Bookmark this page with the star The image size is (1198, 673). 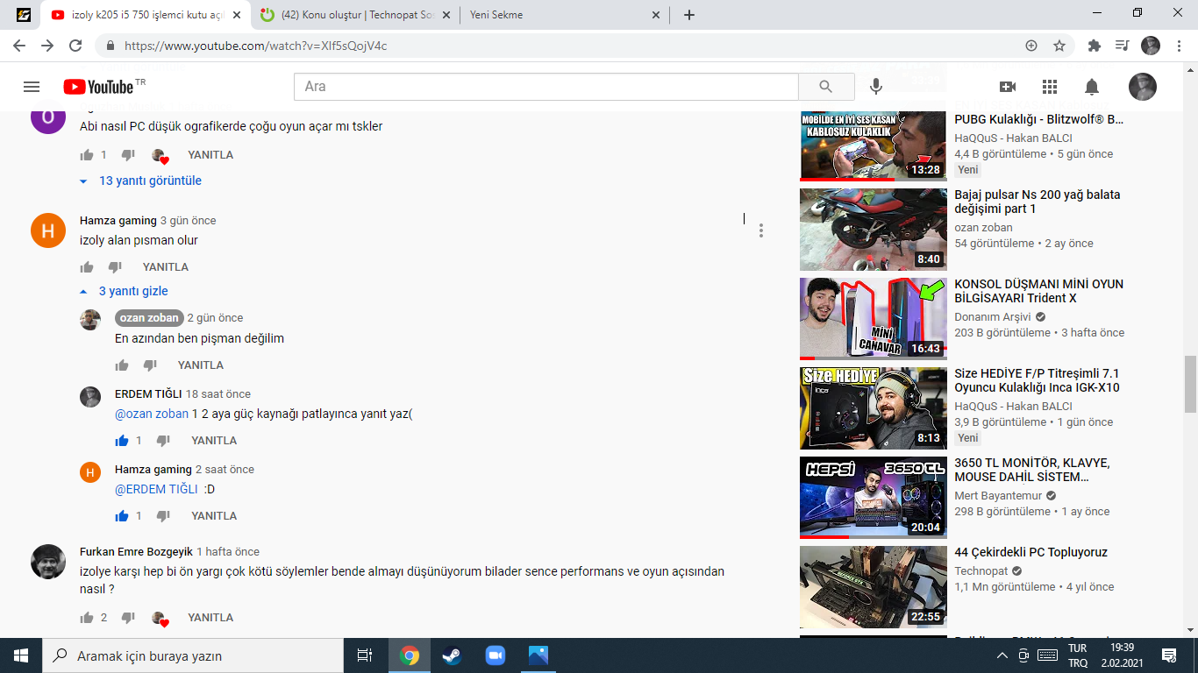tap(1059, 46)
